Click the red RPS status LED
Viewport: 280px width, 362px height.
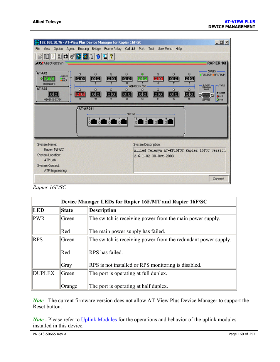218,96
